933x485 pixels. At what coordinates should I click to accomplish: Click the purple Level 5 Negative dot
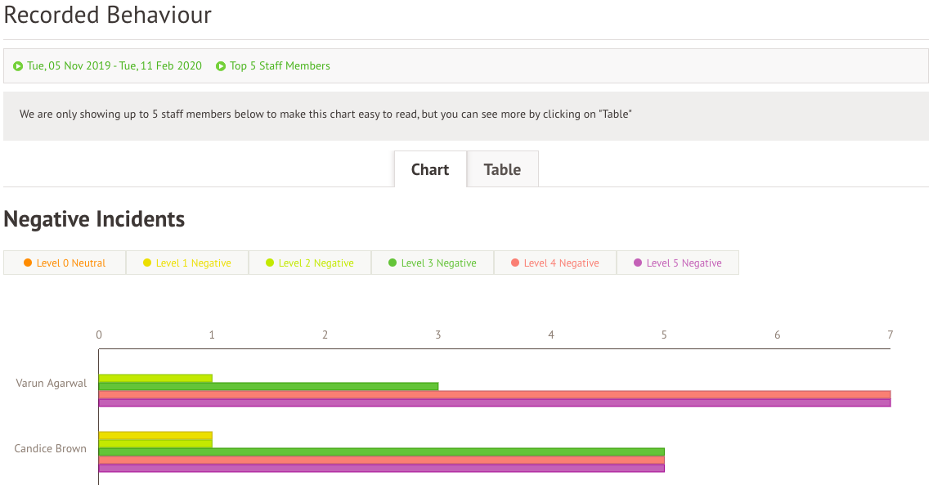point(638,263)
